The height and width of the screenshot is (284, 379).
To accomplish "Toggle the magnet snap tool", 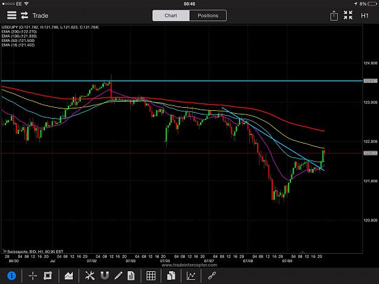I will [x=104, y=276].
